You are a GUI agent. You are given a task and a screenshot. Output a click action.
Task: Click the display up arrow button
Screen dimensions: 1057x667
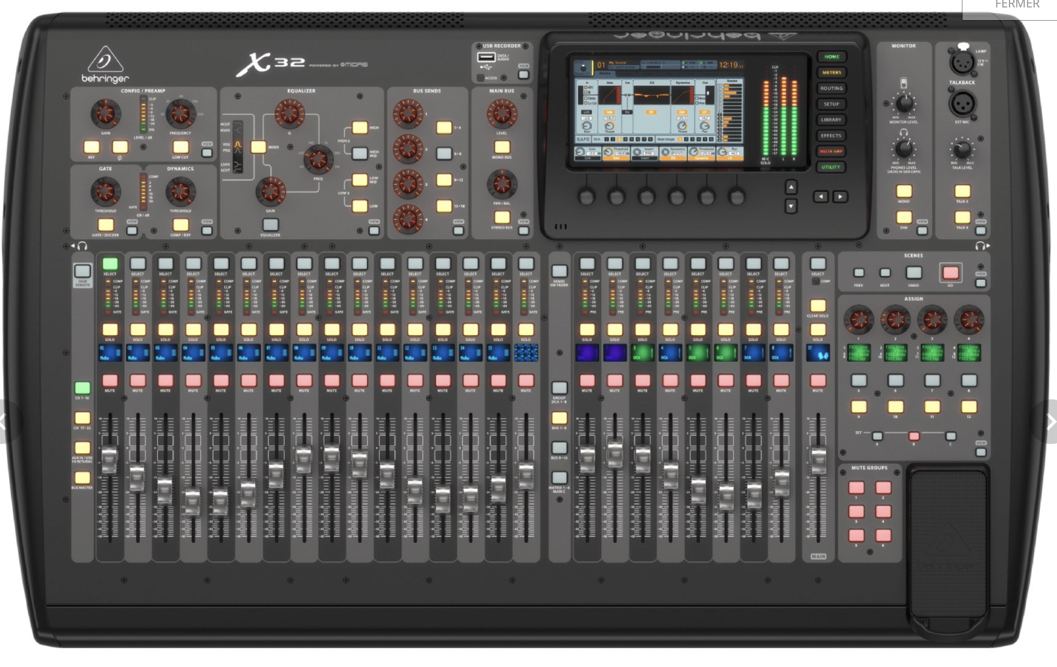click(791, 187)
